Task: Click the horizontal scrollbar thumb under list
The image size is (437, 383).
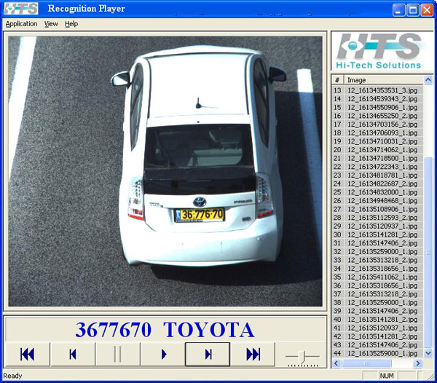Action: (367, 363)
